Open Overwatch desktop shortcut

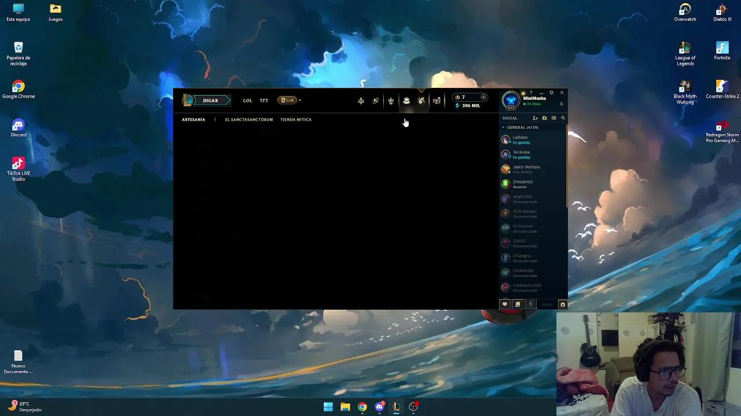pos(685,13)
